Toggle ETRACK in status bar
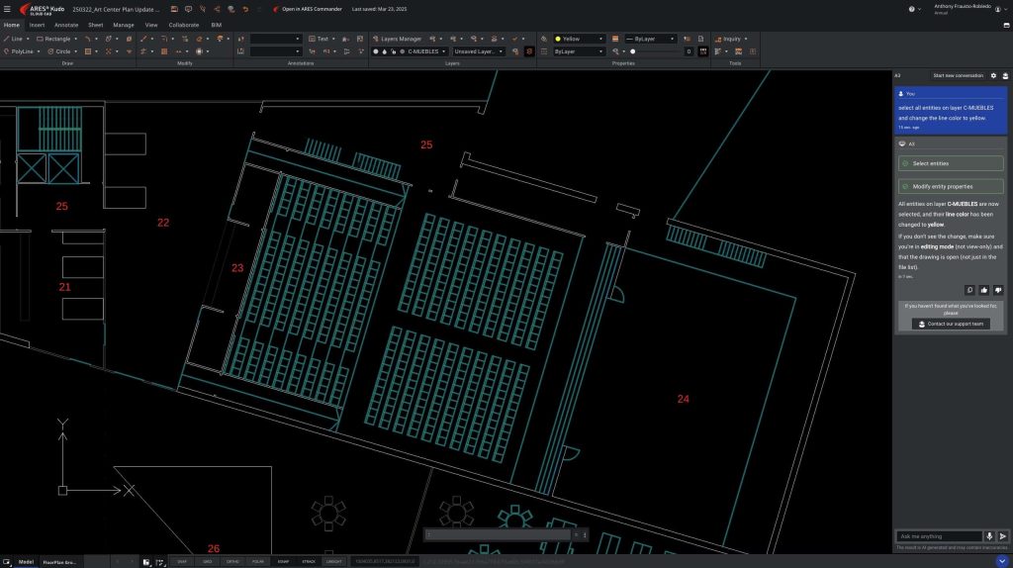1013x568 pixels. [x=309, y=561]
